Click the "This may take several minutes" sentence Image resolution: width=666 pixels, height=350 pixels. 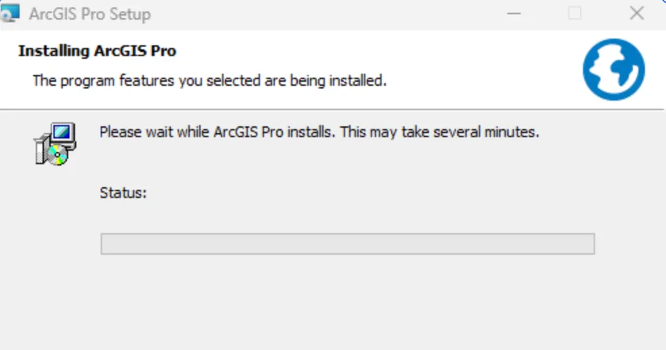pyautogui.click(x=439, y=132)
